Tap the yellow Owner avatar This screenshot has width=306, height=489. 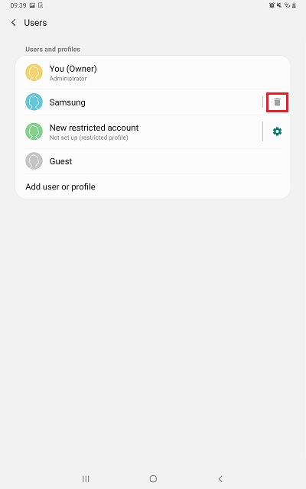pyautogui.click(x=34, y=73)
